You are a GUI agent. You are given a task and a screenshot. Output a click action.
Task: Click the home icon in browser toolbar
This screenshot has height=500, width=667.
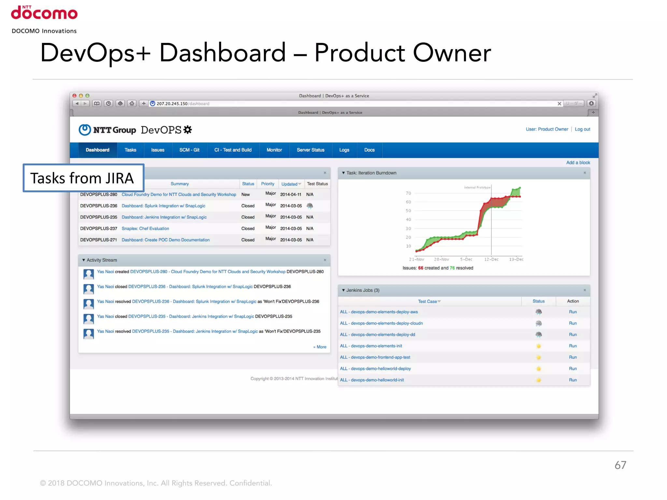pos(132,104)
